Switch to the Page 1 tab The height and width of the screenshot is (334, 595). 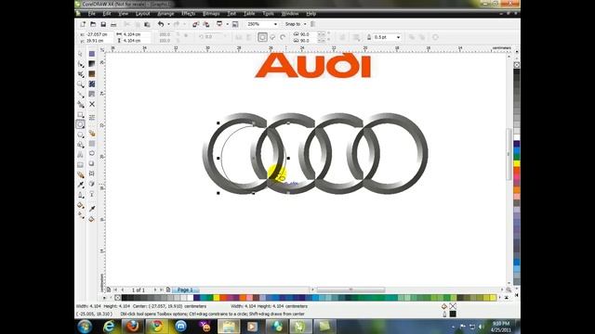(x=185, y=289)
